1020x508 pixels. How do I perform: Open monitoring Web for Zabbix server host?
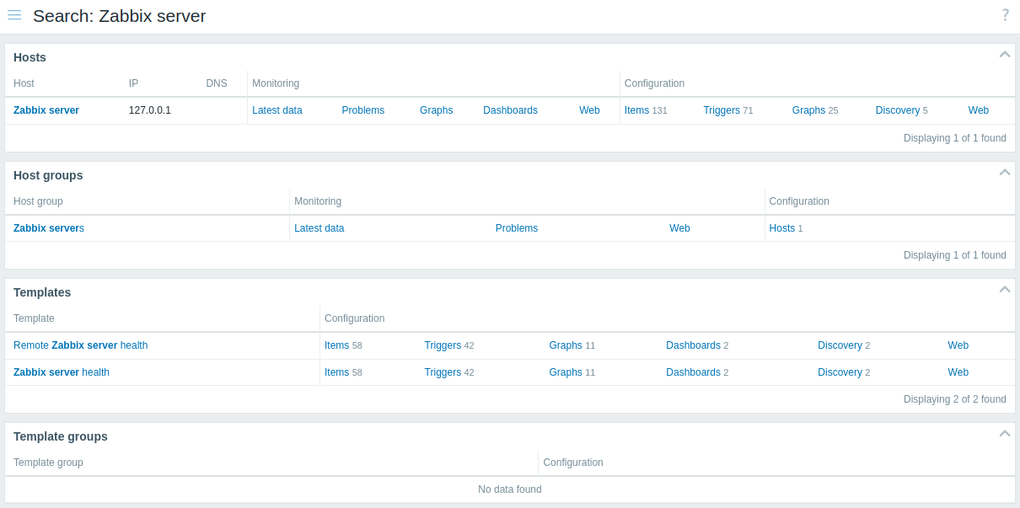coord(589,110)
